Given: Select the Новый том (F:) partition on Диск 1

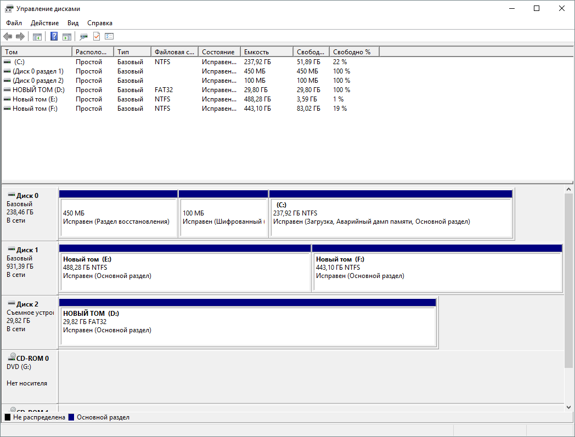Looking at the screenshot, I should (437, 271).
